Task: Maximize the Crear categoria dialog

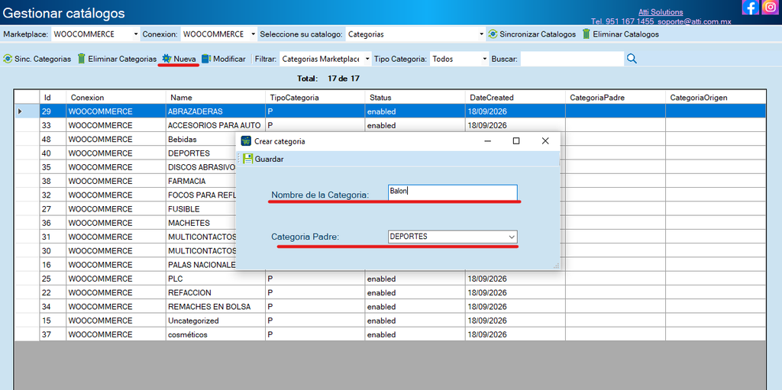Action: click(516, 141)
